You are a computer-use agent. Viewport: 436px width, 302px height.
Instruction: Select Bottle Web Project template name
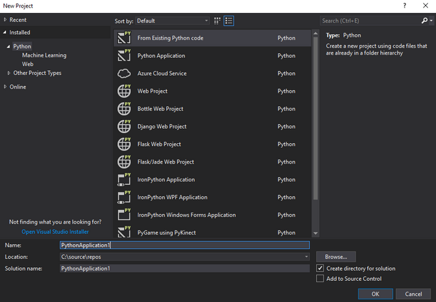pos(160,109)
